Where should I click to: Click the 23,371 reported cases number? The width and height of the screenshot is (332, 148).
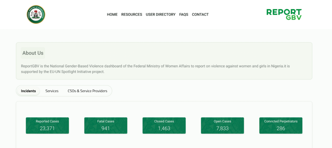pyautogui.click(x=47, y=128)
